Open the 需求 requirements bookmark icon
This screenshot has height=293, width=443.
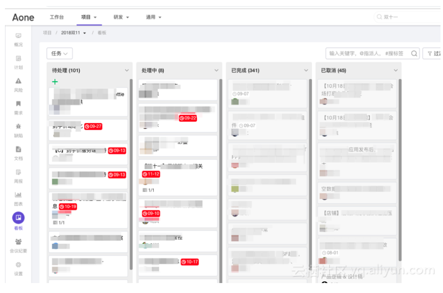[18, 103]
